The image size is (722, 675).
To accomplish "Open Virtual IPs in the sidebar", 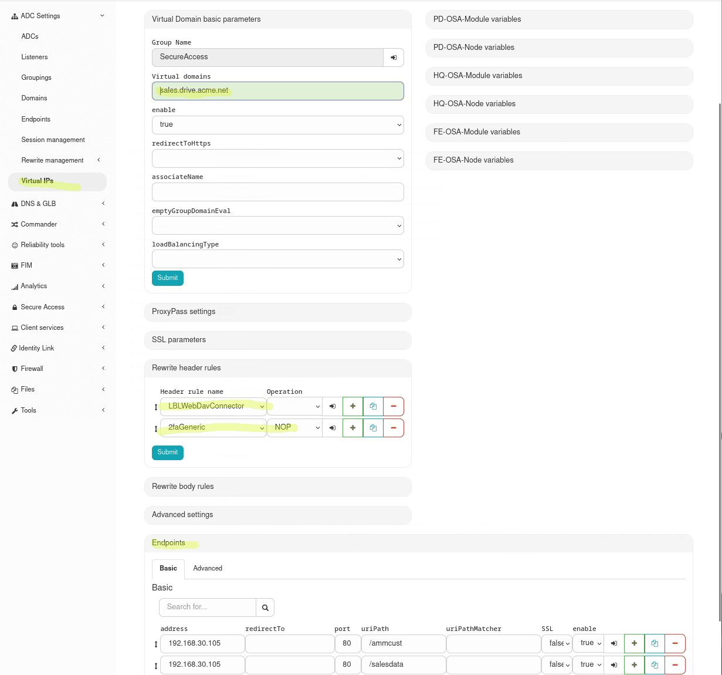I will click(x=38, y=181).
